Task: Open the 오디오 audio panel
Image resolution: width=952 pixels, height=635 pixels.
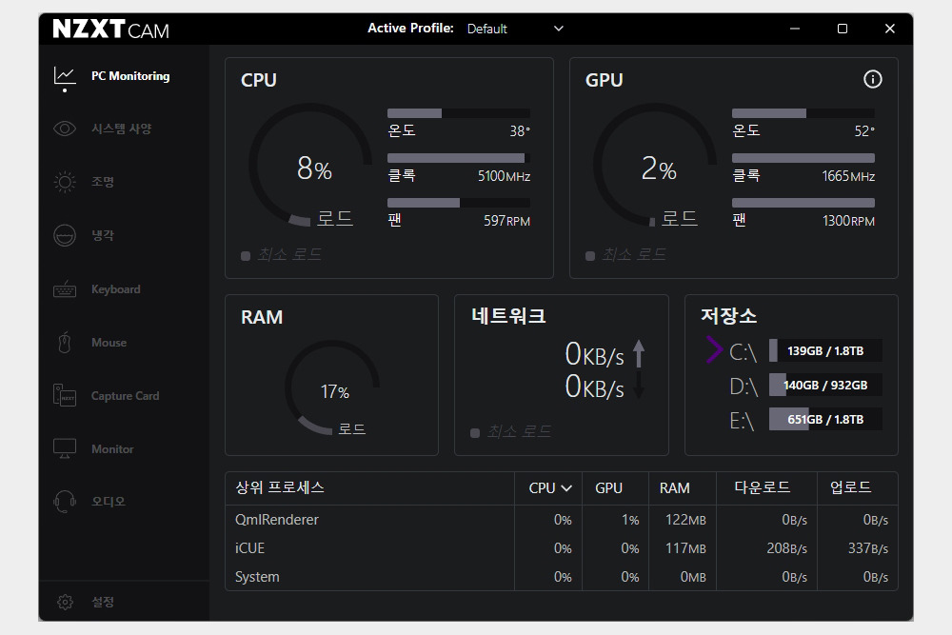Action: click(64, 502)
